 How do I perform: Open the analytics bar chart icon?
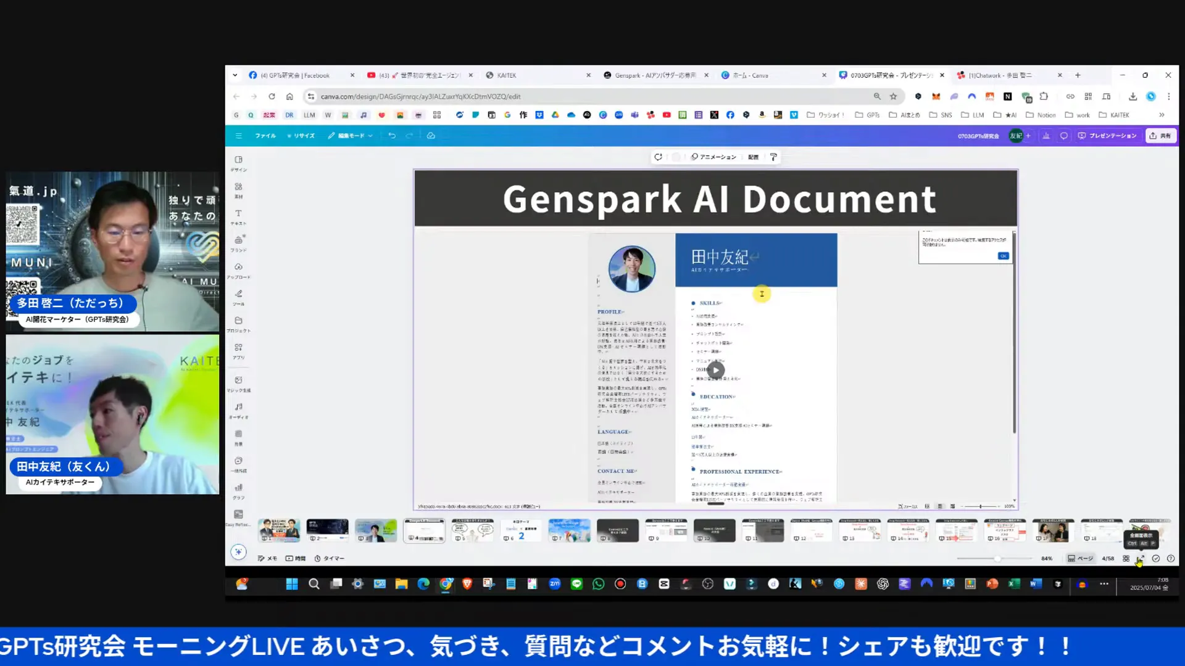tap(1046, 136)
